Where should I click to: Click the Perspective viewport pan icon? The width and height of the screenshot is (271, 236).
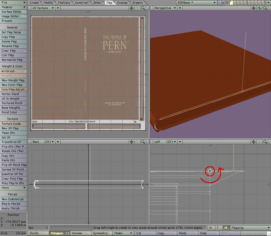(x=254, y=8)
